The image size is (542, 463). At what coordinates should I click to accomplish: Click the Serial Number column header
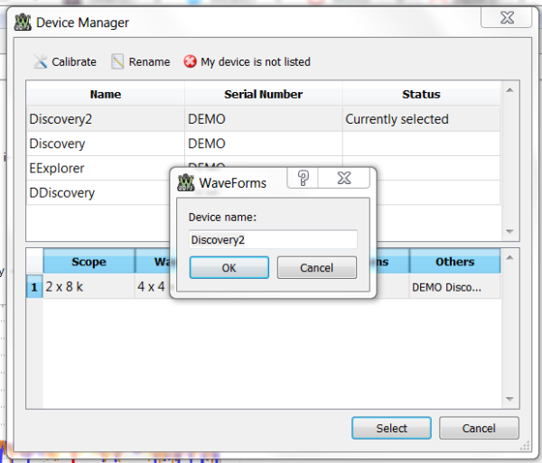[264, 94]
